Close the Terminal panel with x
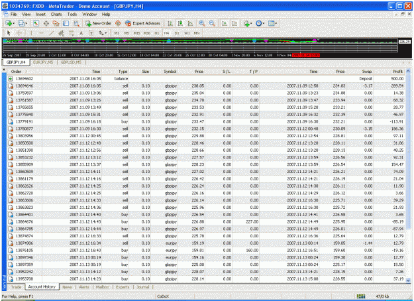 pos(4,70)
